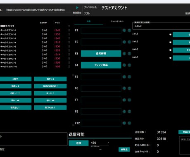Open three-dot menu for チャットアカウント4

(x=69, y=43)
